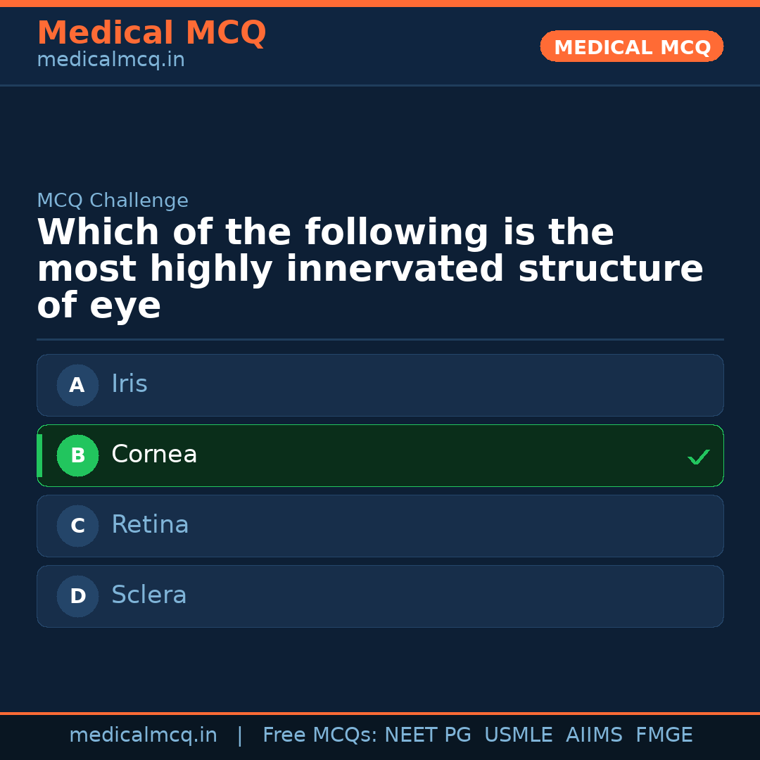760x760 pixels.
Task: Open the medicalmcq.in footer link
Action: pos(144,734)
